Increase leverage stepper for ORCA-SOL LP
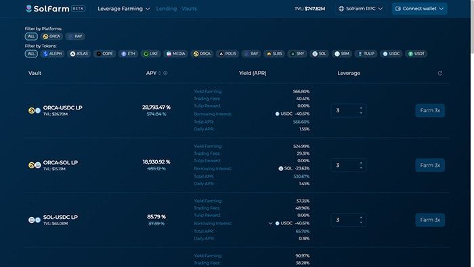Viewport: 474px width, 267px height. 361,163
